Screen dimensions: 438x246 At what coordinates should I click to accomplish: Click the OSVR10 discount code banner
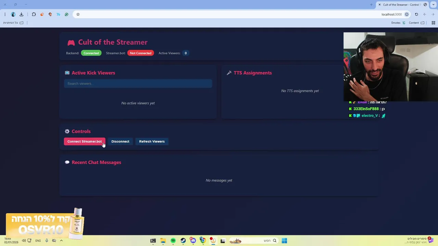coord(44,224)
